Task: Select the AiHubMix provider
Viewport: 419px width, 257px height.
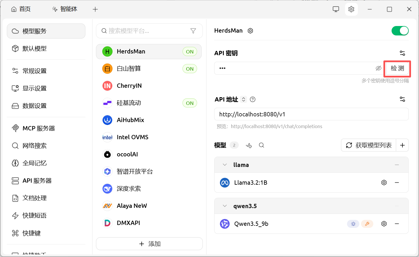Action: 149,120
